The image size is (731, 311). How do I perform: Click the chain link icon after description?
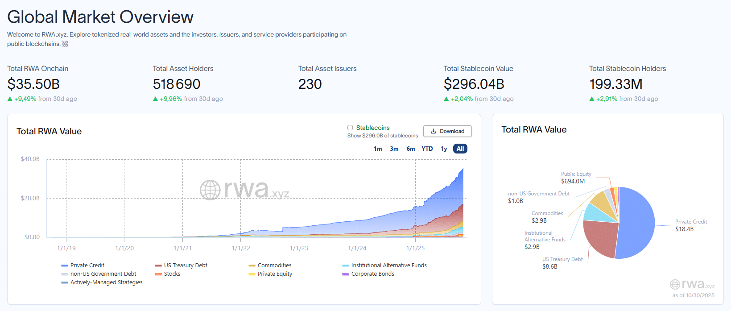click(x=65, y=44)
